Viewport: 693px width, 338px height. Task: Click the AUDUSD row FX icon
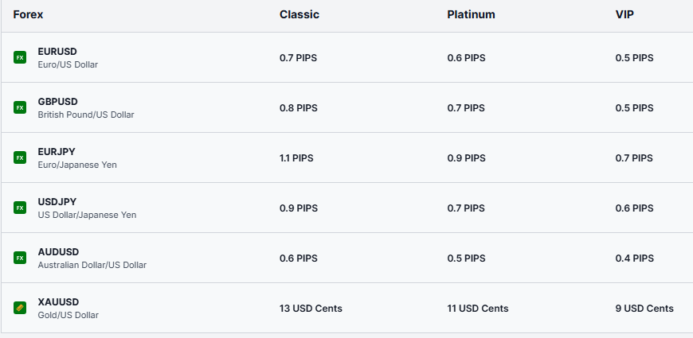pos(20,258)
